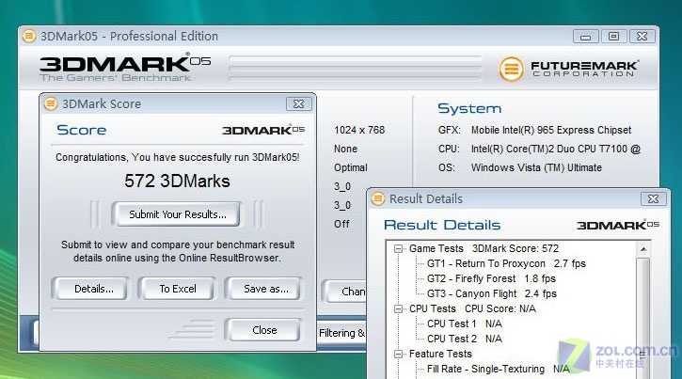Screen dimensions: 682x379
Task: Click the None anti-aliasing value
Action: pos(345,149)
